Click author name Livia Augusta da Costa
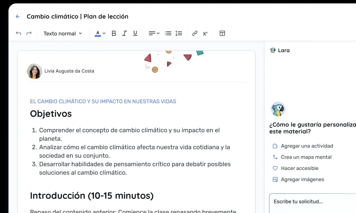The height and width of the screenshot is (213, 356). pyautogui.click(x=69, y=71)
